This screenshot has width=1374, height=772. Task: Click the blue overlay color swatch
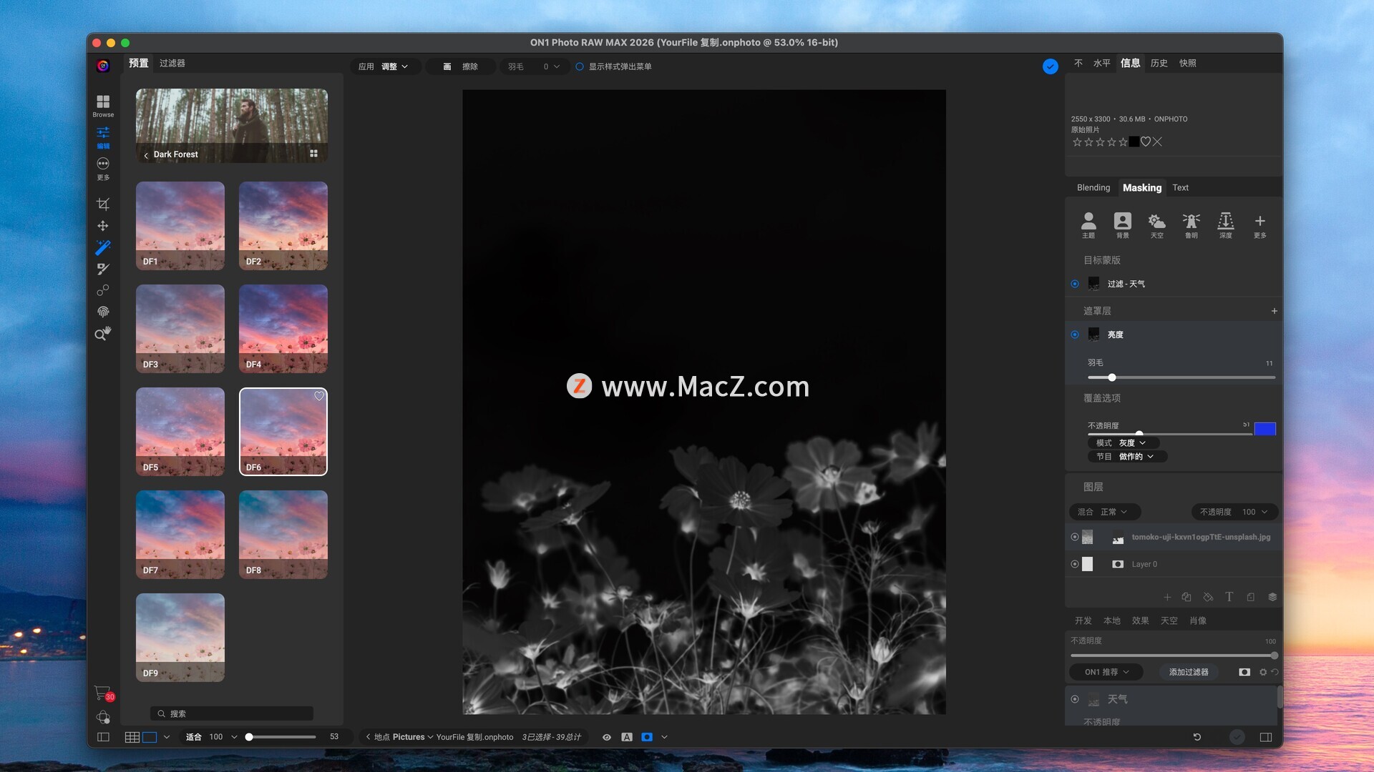tap(1265, 429)
